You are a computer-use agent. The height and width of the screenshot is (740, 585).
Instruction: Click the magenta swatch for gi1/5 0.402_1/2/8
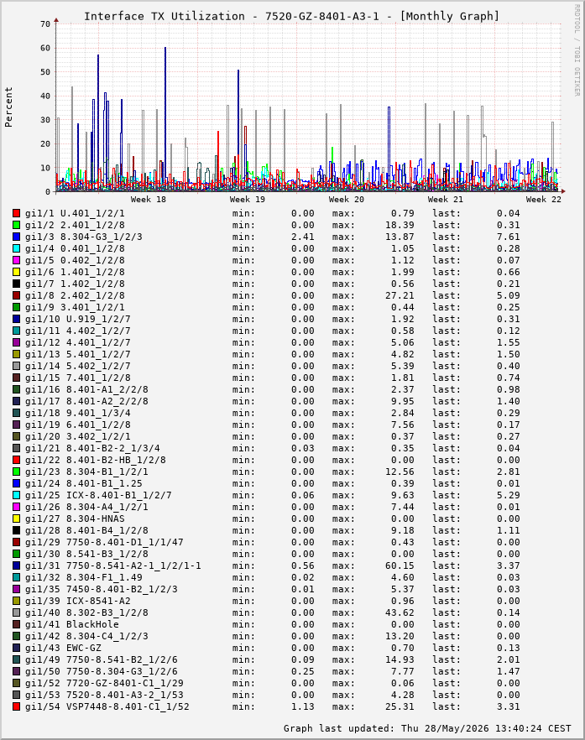(16, 261)
